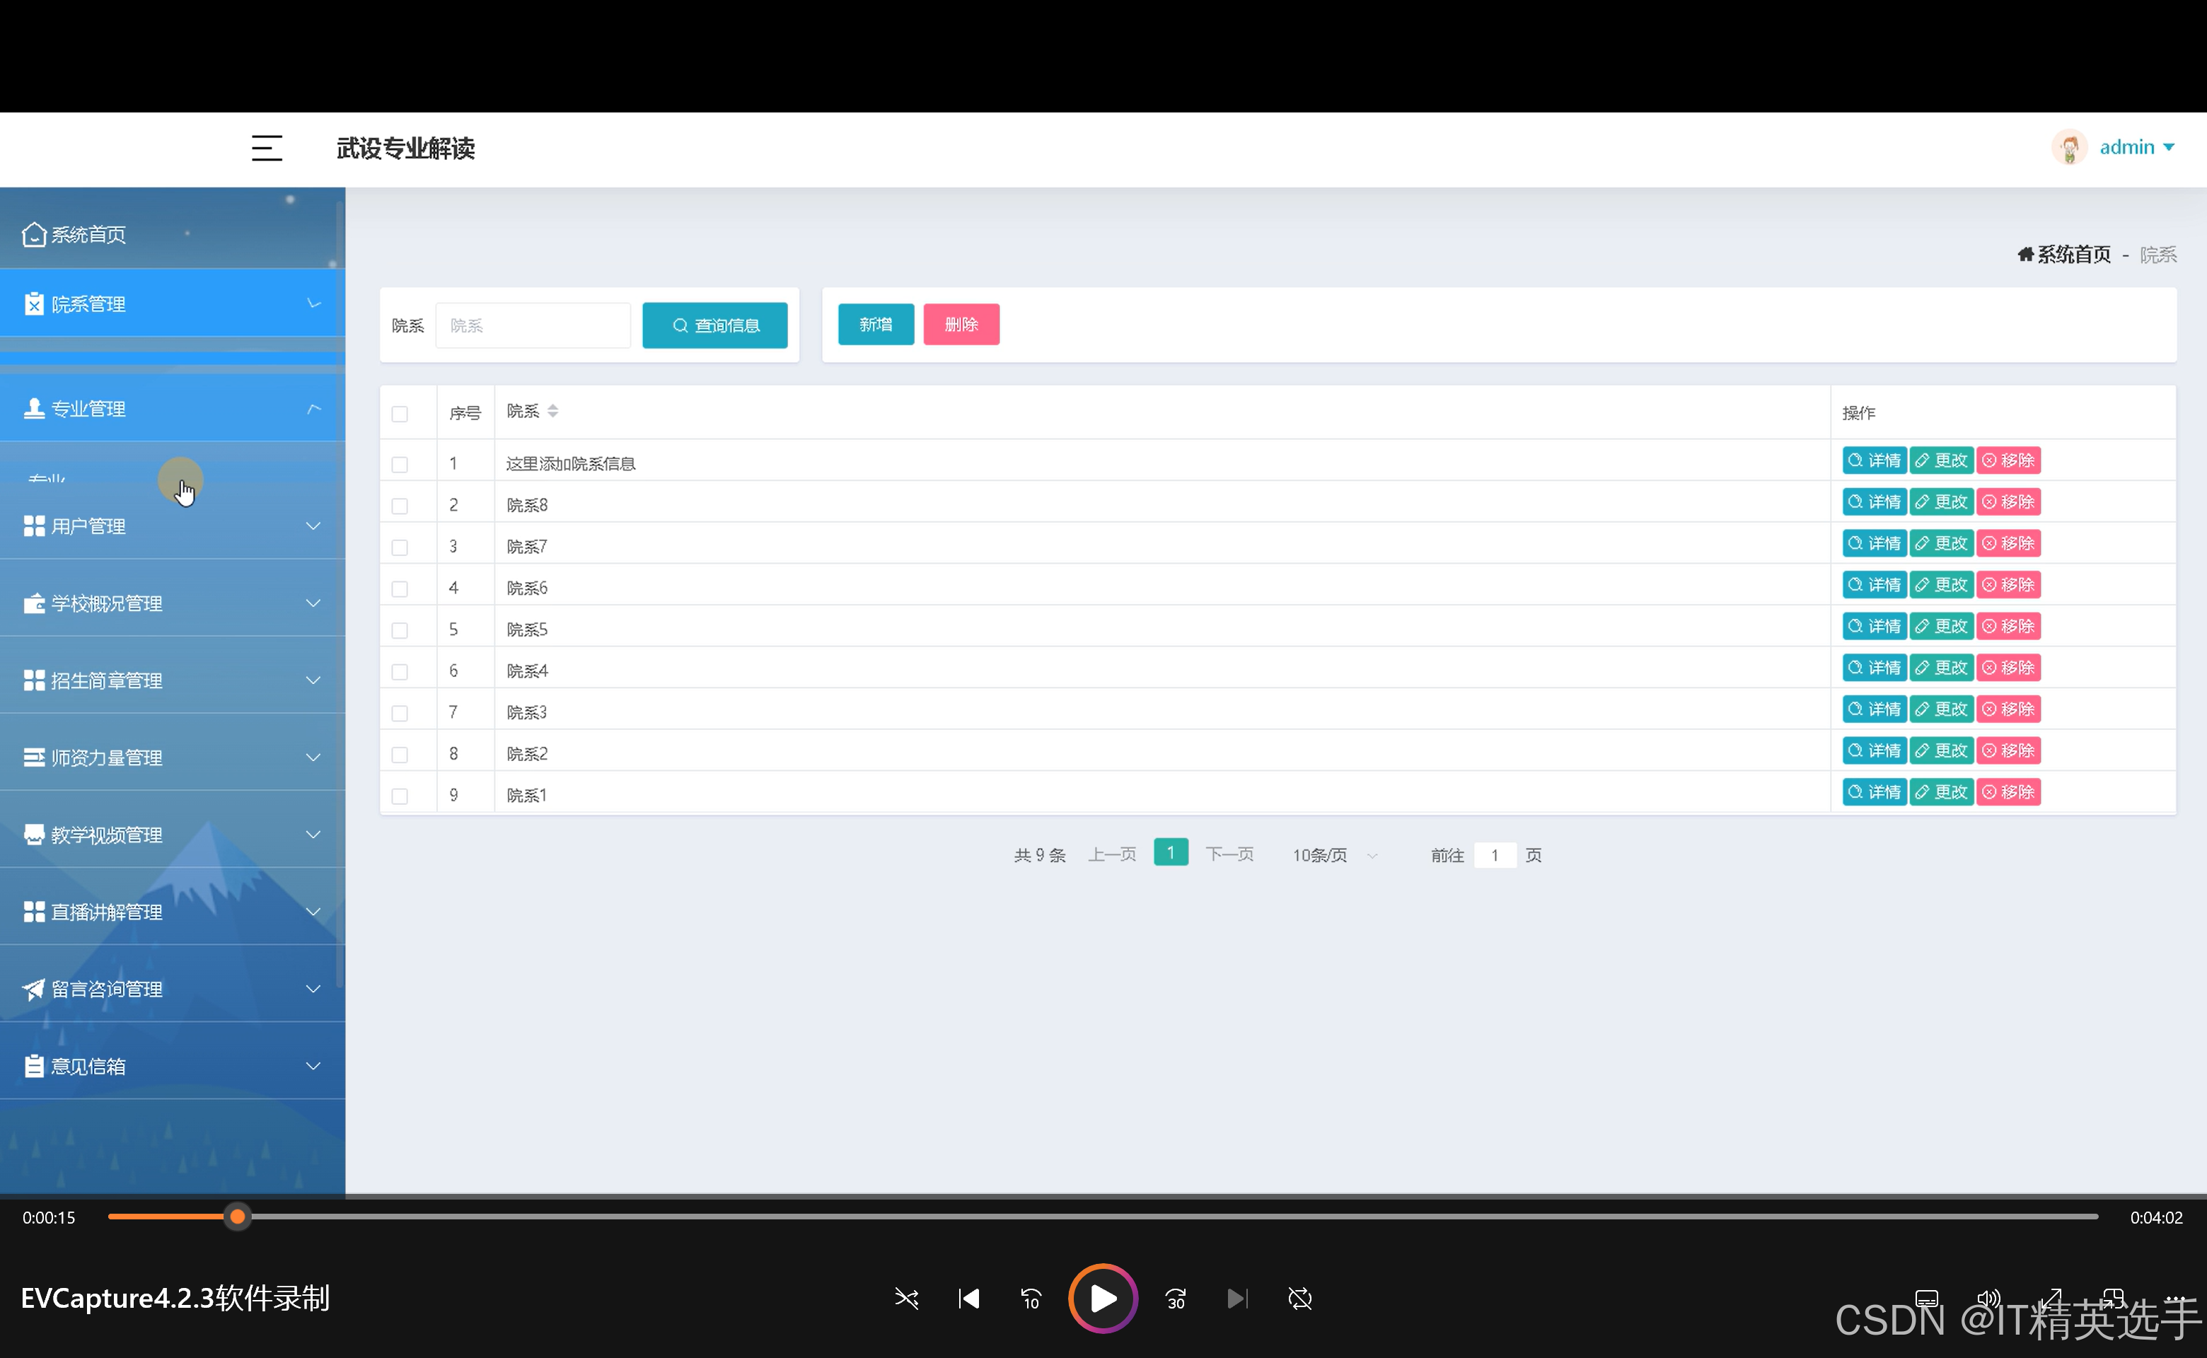Skip forward 30 seconds icon
The height and width of the screenshot is (1358, 2207).
tap(1176, 1299)
